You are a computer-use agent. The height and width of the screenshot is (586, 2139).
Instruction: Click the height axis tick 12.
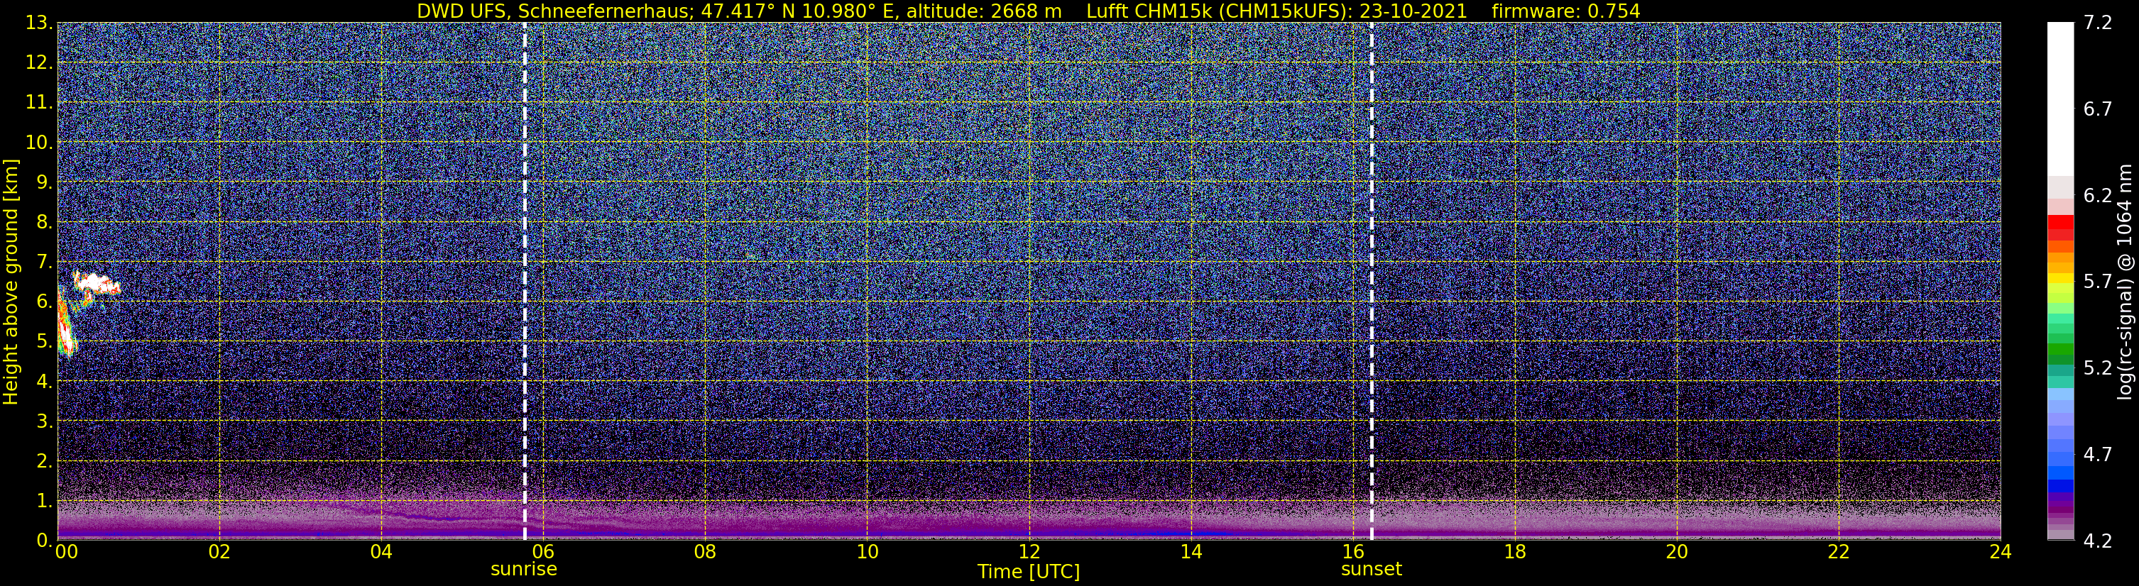tap(39, 63)
